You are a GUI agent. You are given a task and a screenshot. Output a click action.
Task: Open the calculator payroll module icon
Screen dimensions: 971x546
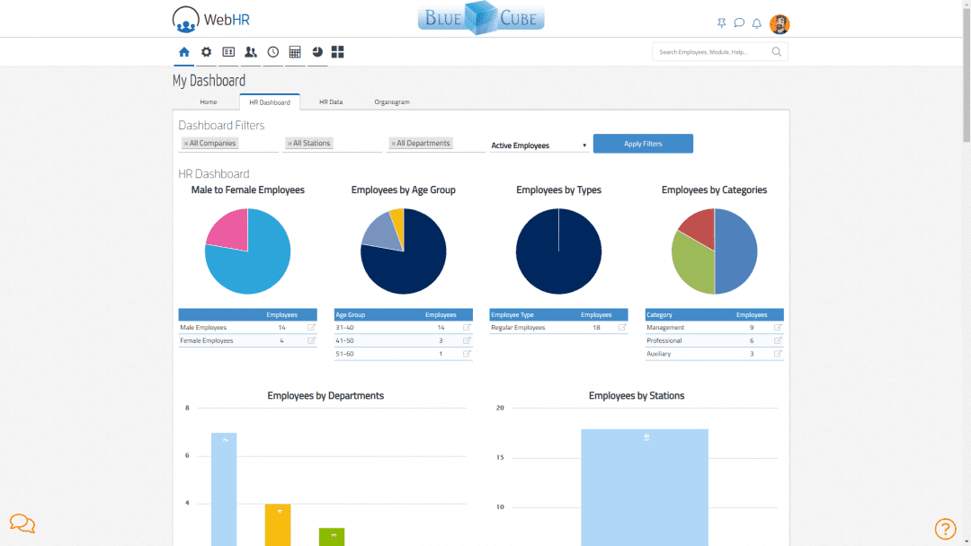pyautogui.click(x=295, y=52)
